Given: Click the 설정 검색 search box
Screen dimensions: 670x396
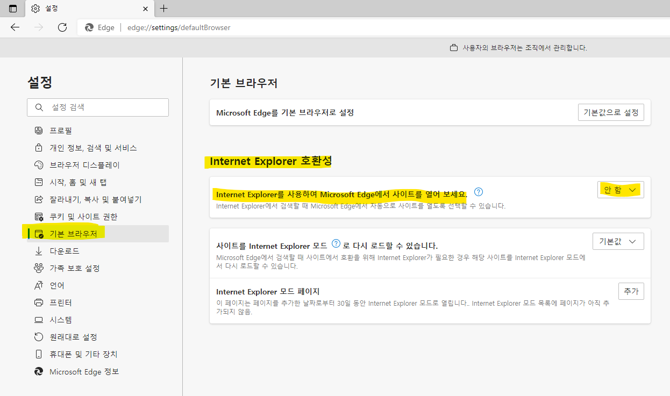Looking at the screenshot, I should [x=98, y=107].
